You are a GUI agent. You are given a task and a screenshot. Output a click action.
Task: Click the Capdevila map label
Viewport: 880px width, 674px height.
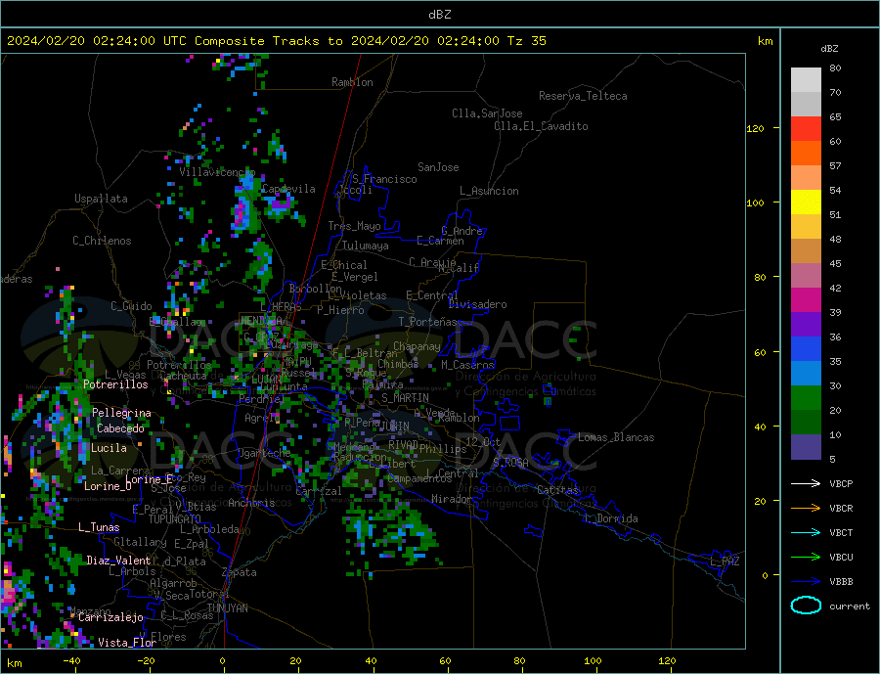coord(288,189)
